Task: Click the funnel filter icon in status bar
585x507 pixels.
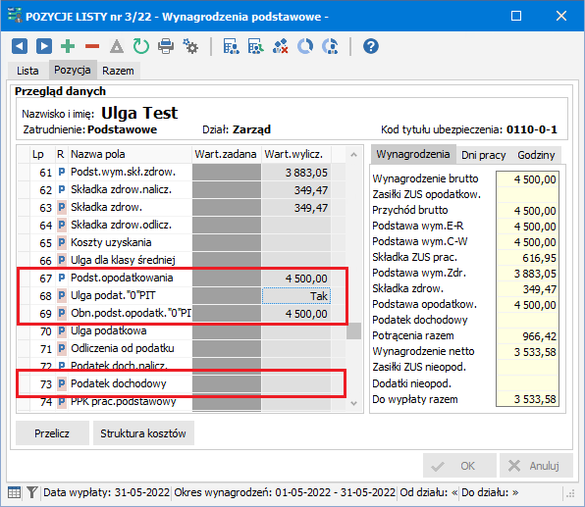Action: click(x=32, y=492)
